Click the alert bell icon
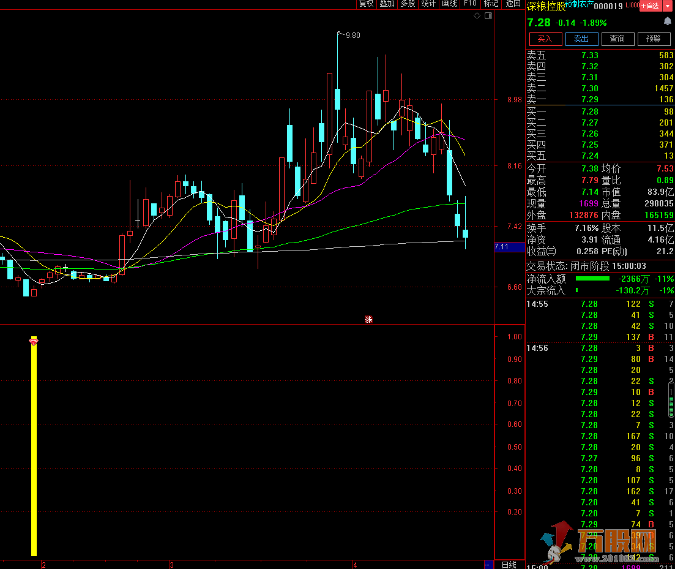 (668, 21)
